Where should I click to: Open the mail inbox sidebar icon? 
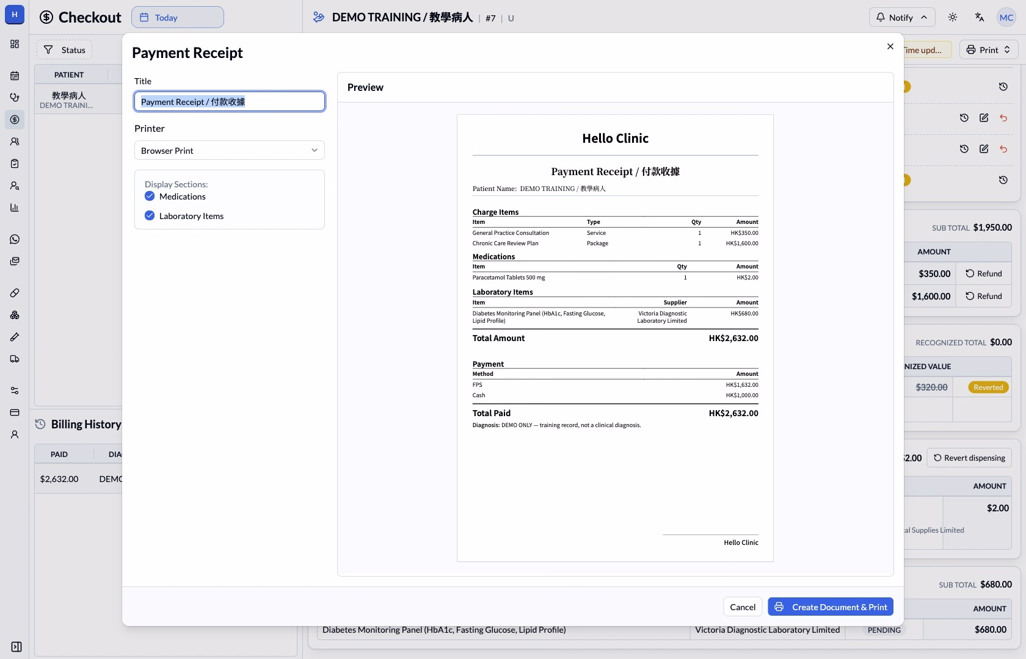point(15,261)
